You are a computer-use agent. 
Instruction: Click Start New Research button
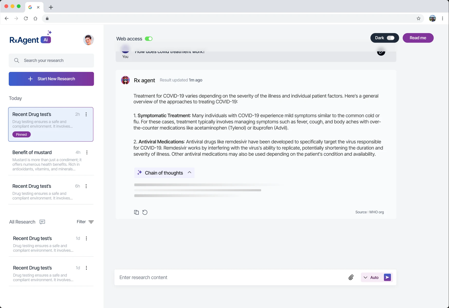pyautogui.click(x=51, y=79)
